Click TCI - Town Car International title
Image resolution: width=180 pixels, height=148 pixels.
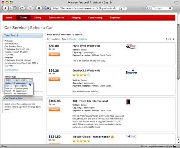[90, 101]
